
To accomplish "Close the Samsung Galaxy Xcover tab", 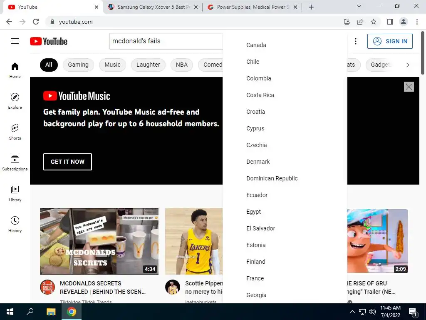I will coord(196,7).
